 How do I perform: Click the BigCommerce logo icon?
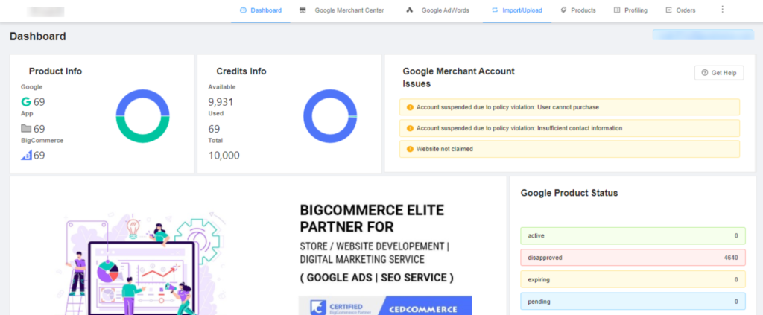click(26, 156)
